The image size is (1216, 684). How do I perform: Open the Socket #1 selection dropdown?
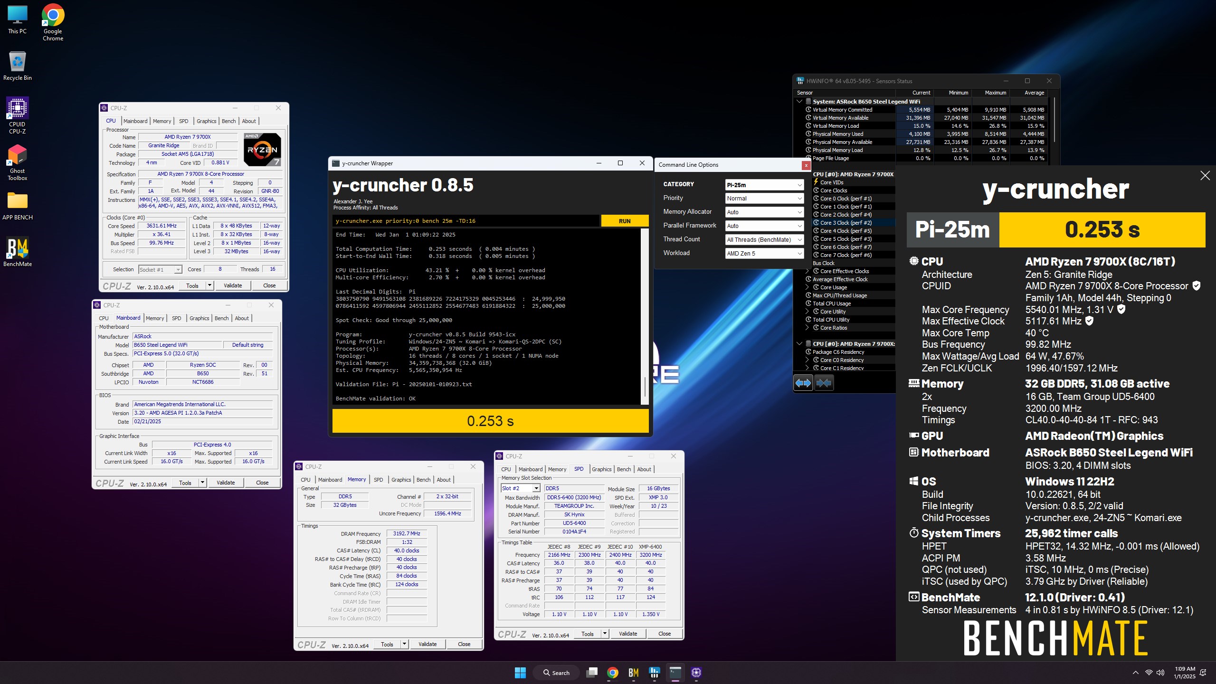click(160, 269)
